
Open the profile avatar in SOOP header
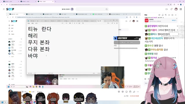point(176,9)
